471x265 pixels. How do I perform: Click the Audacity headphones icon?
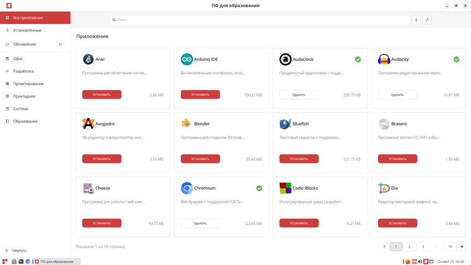point(384,59)
